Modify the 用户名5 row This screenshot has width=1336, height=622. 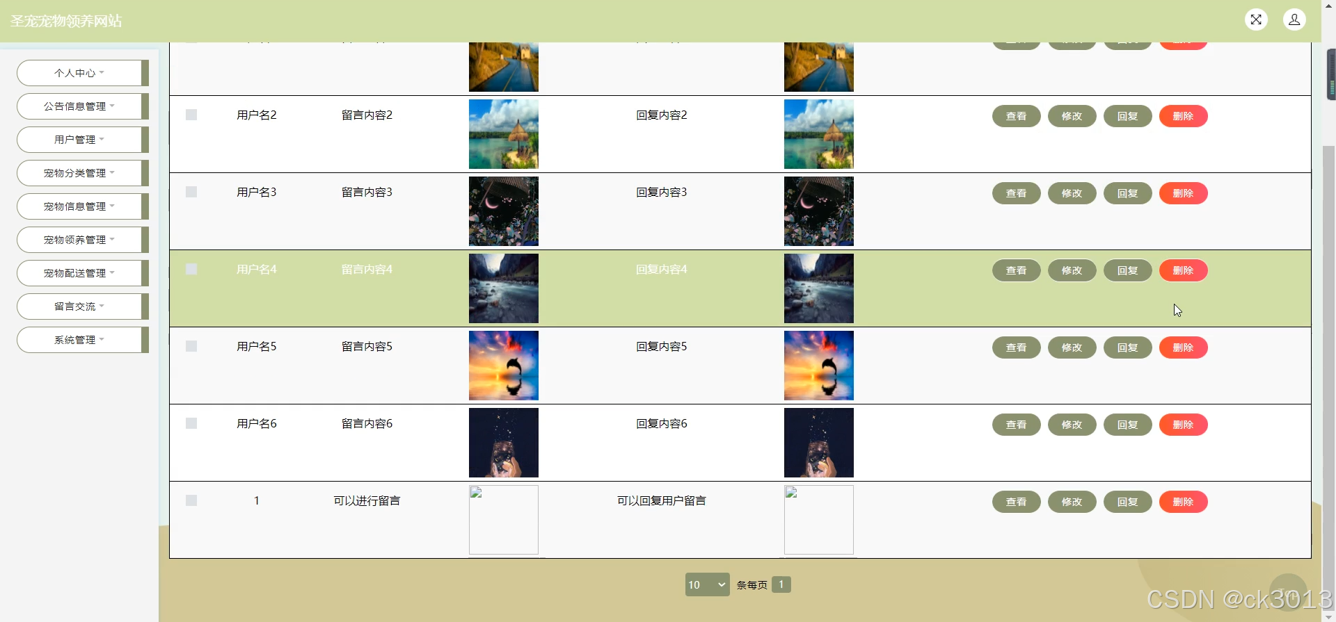[x=1072, y=347]
